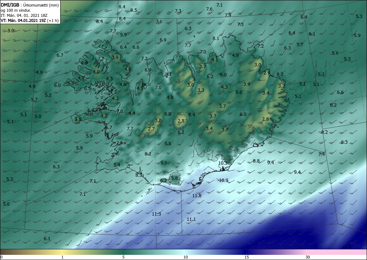Click the 2.7 value on the map

pos(152,129)
